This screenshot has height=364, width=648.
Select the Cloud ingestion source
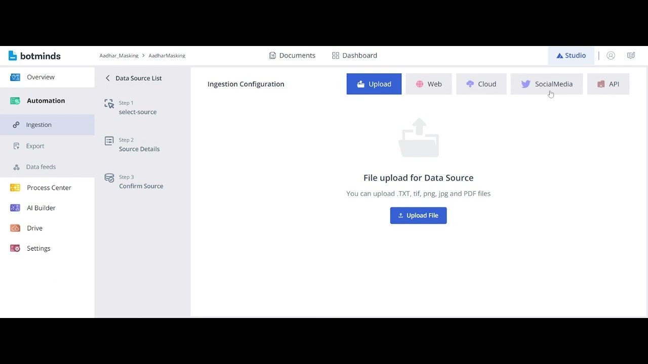(481, 84)
